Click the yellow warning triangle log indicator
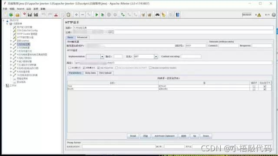The width and height of the screenshot is (278, 156). pos(259,15)
